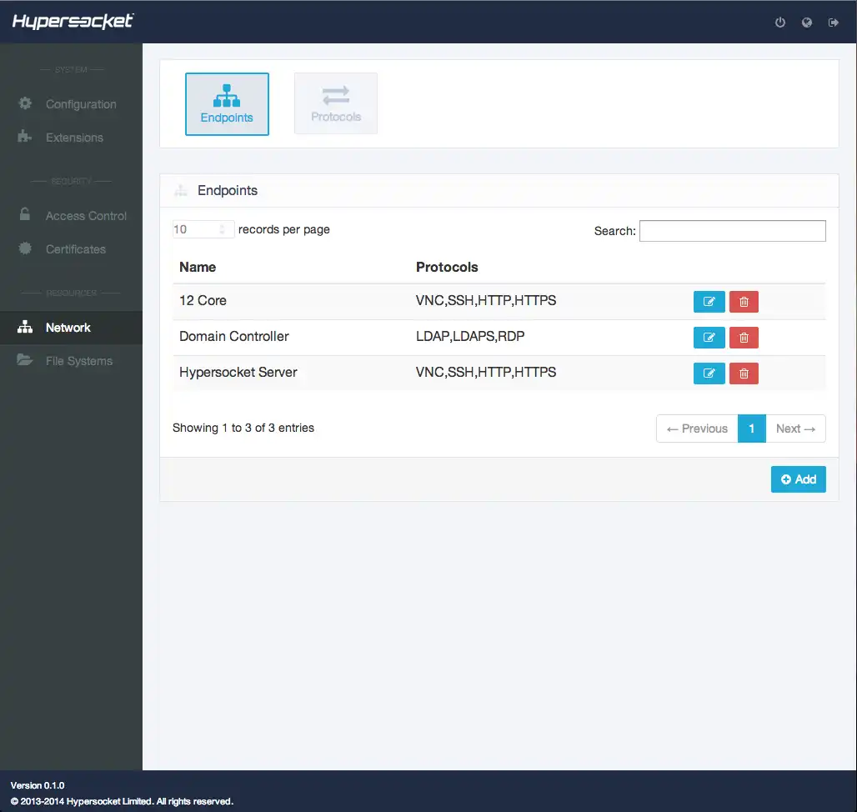Click the Version 0.1.0 footer text
The height and width of the screenshot is (812, 857).
point(38,785)
